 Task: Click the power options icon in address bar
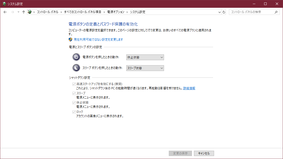[30, 12]
